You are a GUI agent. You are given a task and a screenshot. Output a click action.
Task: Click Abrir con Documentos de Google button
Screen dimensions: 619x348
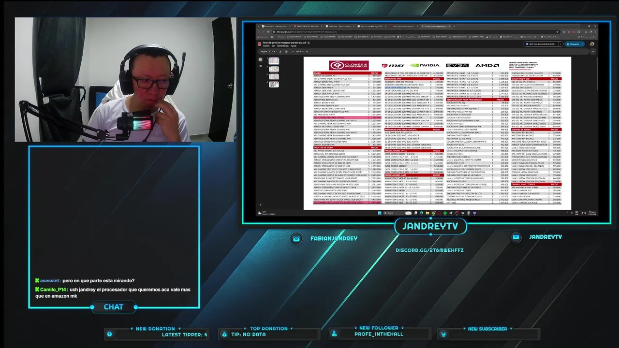click(x=541, y=44)
